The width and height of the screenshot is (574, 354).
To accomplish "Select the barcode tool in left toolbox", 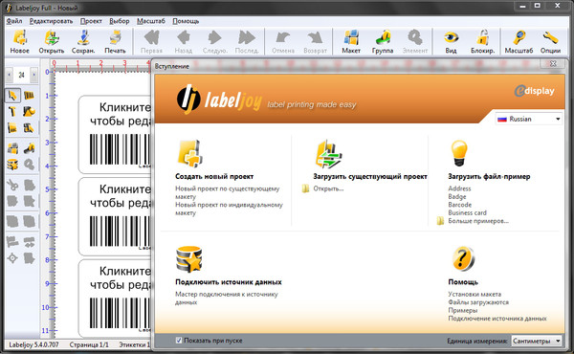I will [x=29, y=96].
